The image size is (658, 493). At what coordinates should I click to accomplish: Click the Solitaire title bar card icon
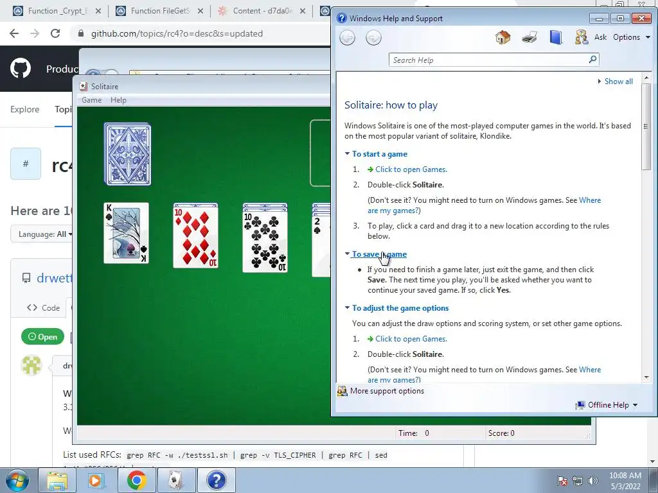click(x=83, y=87)
